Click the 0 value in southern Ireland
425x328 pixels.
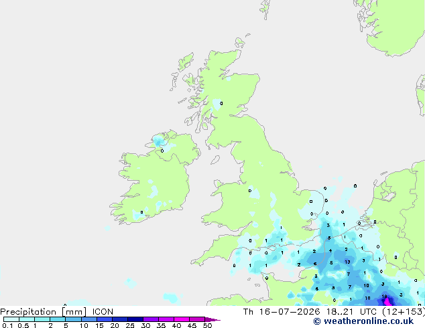(x=141, y=212)
